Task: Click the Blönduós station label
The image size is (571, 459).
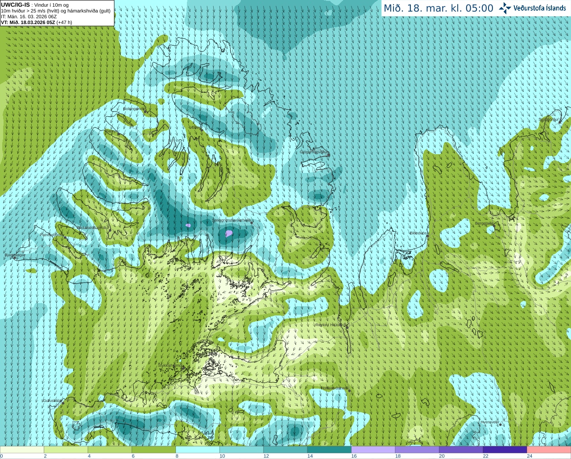Action: coord(418,233)
